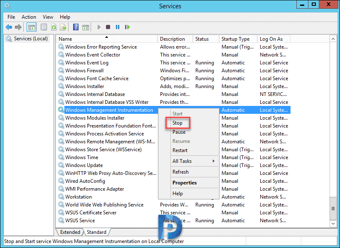
Task: Sort by the Status column header
Action: tap(206, 39)
